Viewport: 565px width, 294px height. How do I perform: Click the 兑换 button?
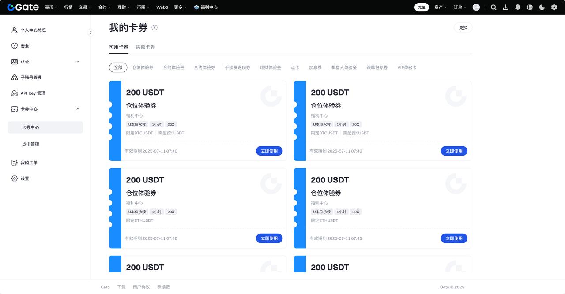(x=463, y=27)
